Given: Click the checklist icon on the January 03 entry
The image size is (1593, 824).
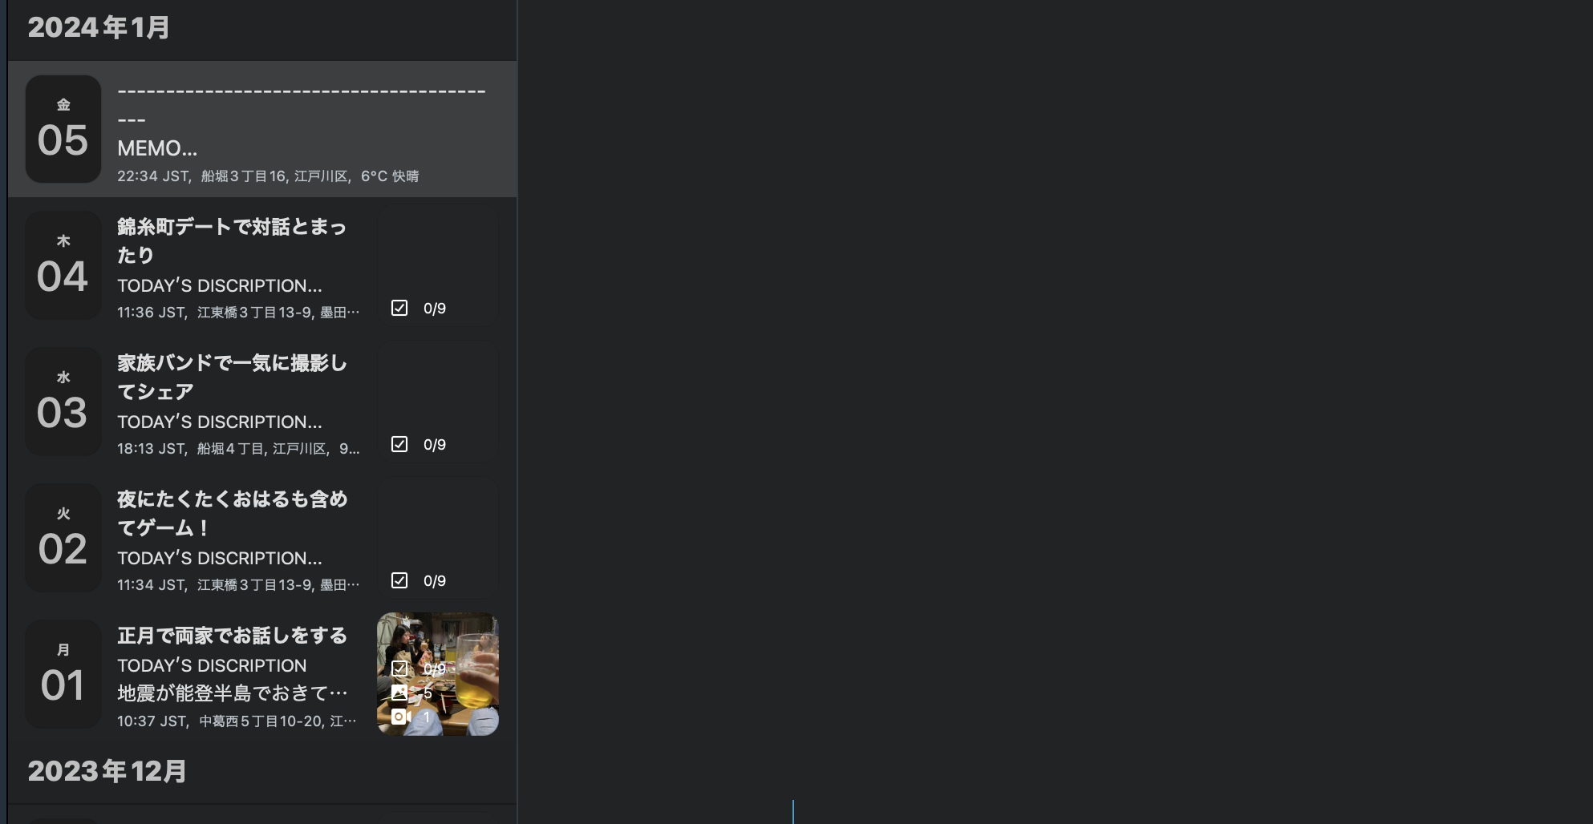Looking at the screenshot, I should click(x=399, y=444).
